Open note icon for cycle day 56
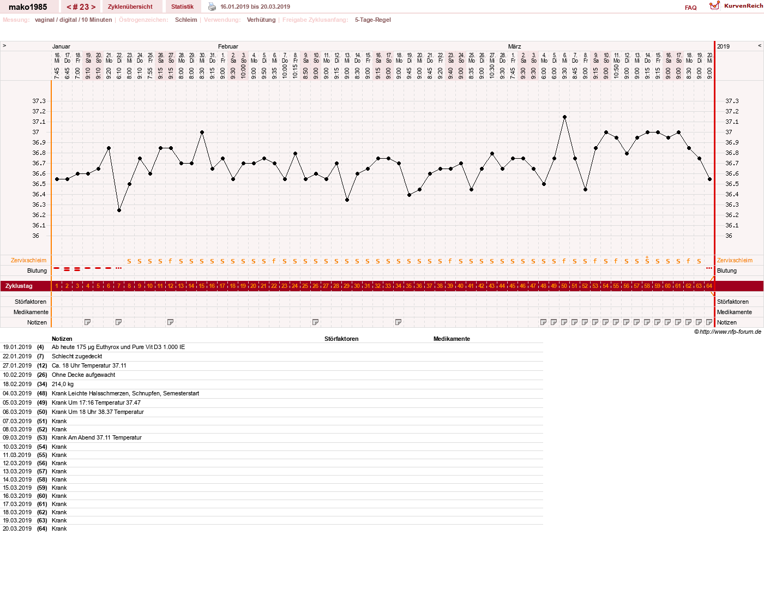This screenshot has height=589, width=764. (627, 322)
